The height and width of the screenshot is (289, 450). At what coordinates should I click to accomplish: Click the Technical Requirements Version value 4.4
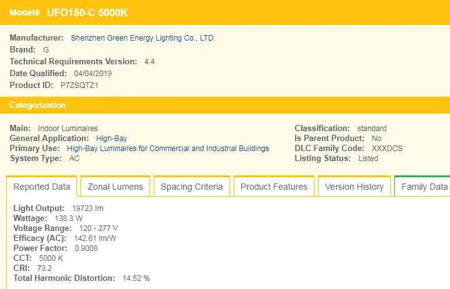pos(149,62)
